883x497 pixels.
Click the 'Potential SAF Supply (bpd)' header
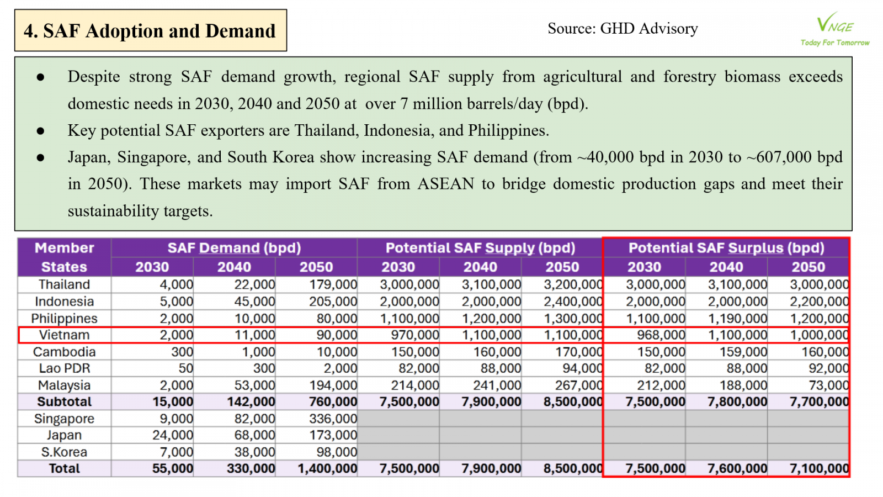tap(480, 248)
